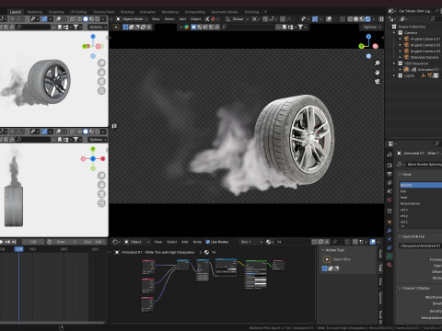Expand the Lights collection in outliner
This screenshot has width=442, height=331.
point(394,75)
